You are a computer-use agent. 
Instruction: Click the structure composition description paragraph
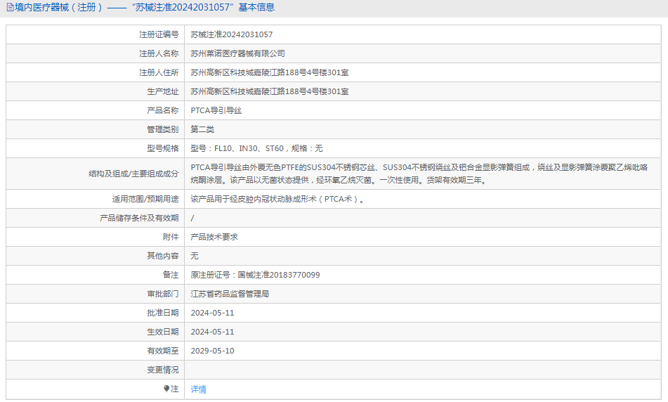pos(419,174)
